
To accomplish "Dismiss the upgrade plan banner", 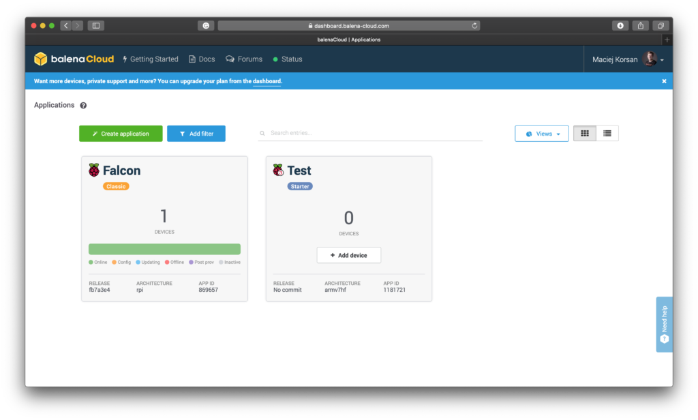I will coord(664,81).
